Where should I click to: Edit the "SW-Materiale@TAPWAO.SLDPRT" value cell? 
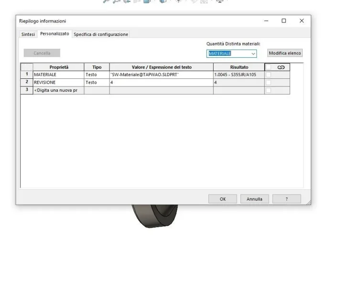click(x=162, y=75)
